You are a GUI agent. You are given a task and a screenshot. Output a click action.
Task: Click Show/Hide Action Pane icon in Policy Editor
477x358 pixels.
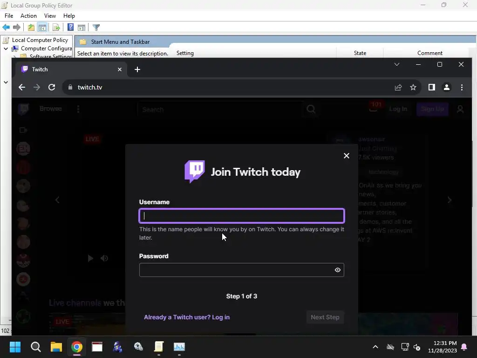[x=82, y=28]
